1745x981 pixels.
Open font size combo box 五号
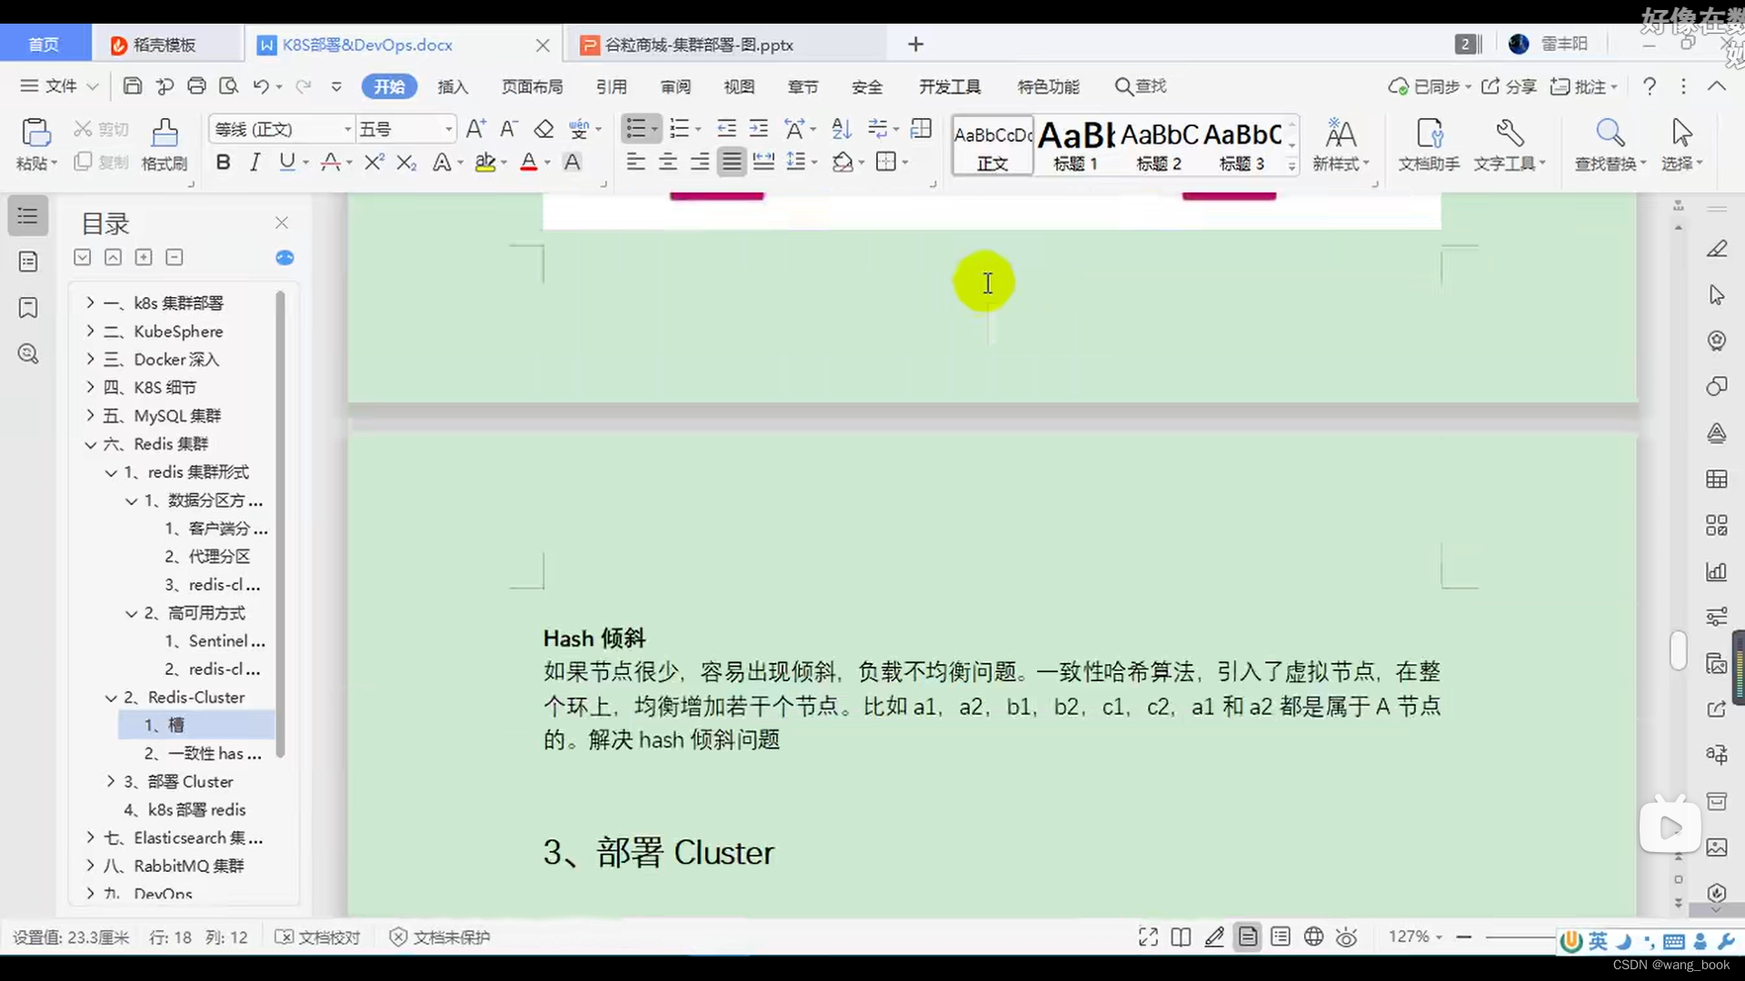(x=405, y=129)
